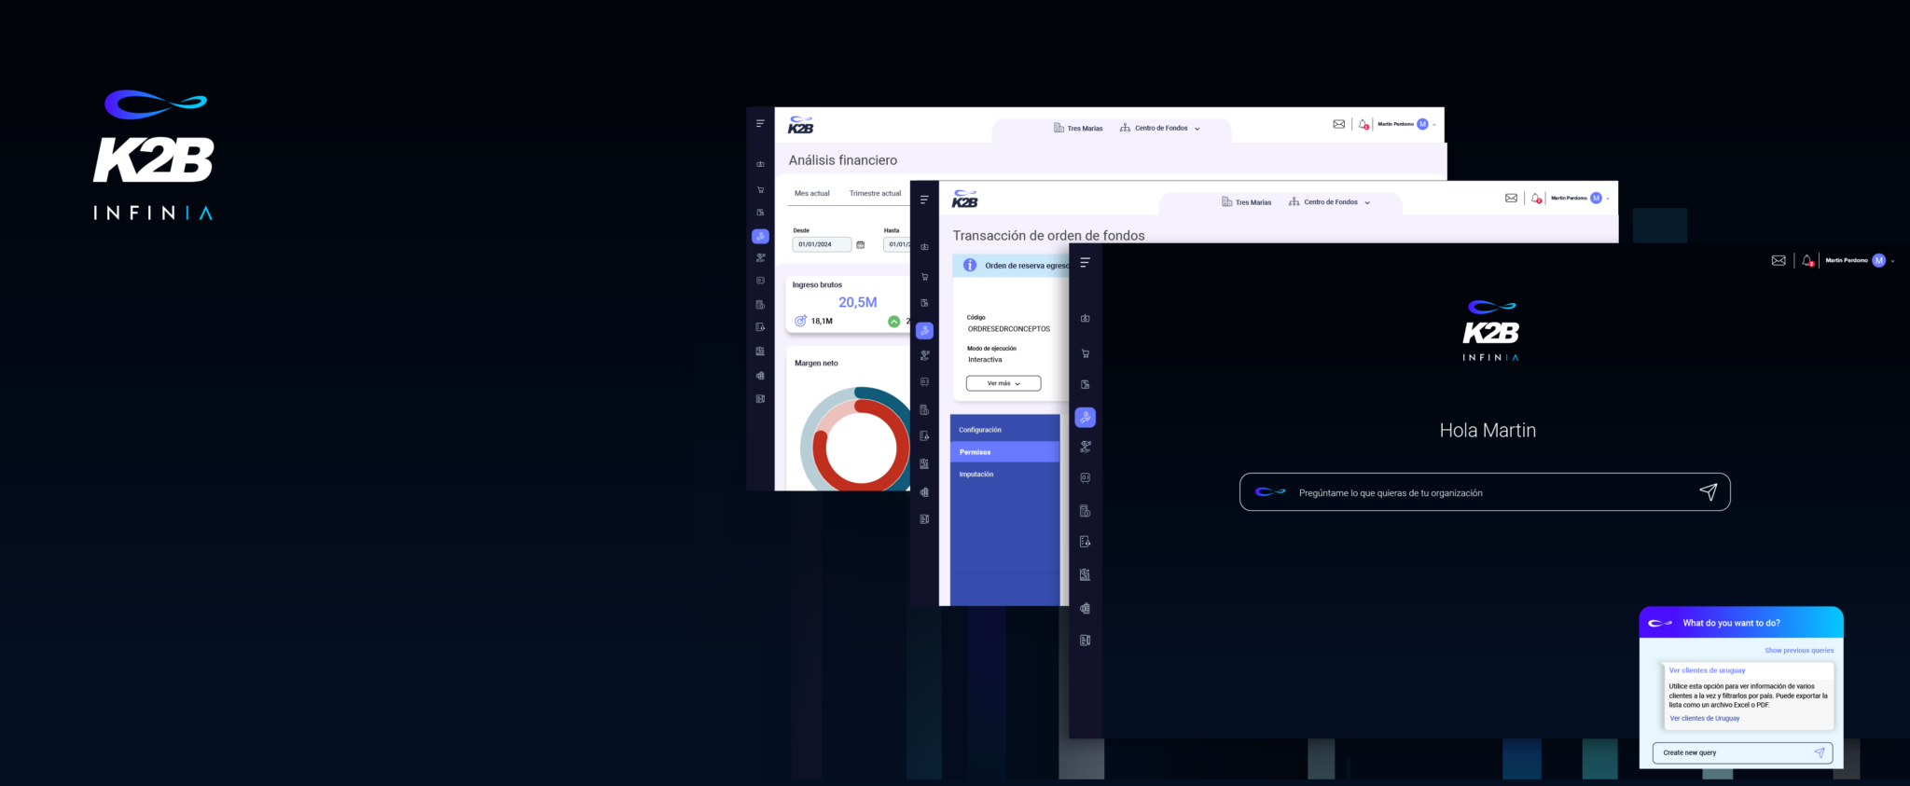Click hamburger menu icon in Análisis financiero window

(x=760, y=123)
